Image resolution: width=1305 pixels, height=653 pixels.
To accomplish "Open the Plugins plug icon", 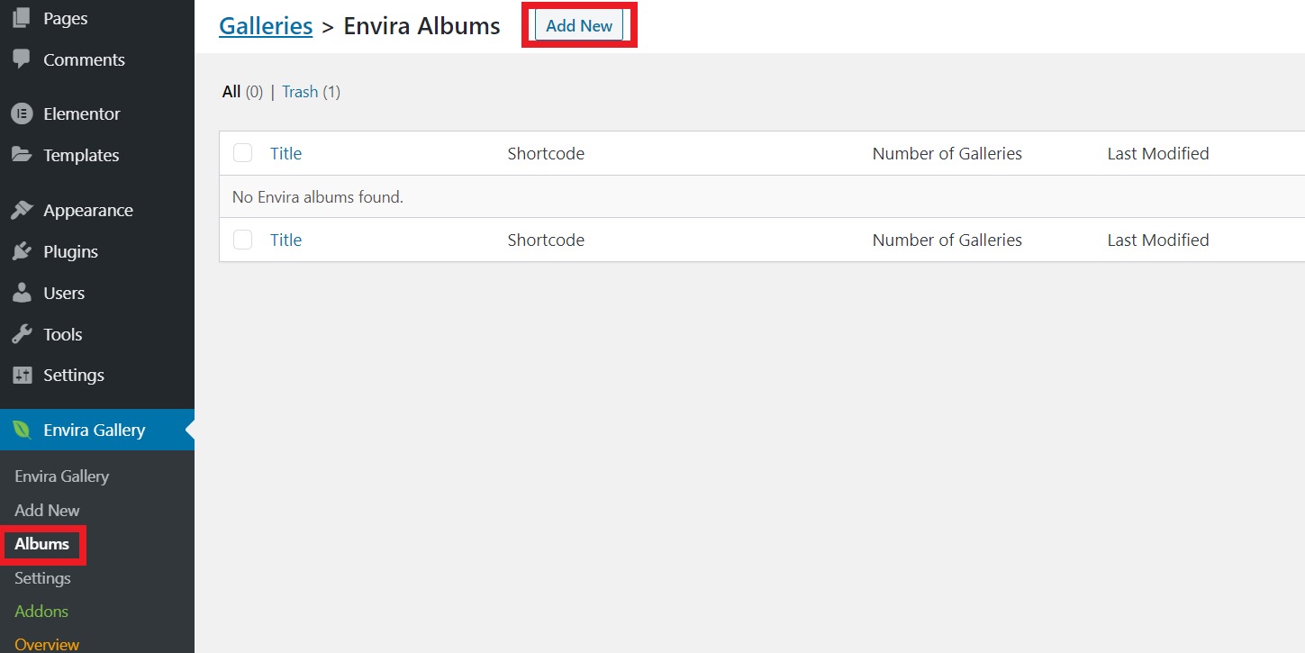I will point(22,251).
